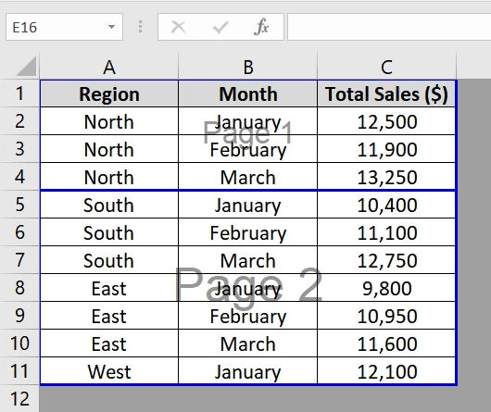491x412 pixels.
Task: Click the 12,750 sales cell
Action: (386, 260)
